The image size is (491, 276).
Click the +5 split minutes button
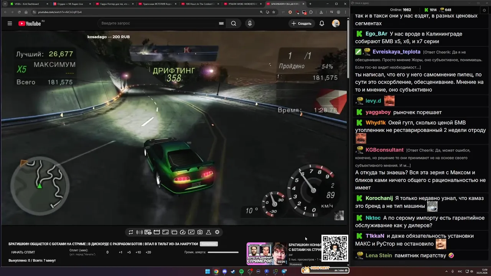(129, 252)
